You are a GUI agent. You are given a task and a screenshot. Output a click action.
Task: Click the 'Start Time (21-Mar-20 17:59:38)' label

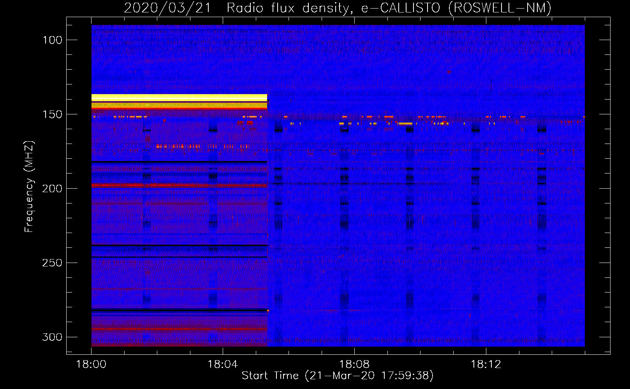(x=338, y=376)
